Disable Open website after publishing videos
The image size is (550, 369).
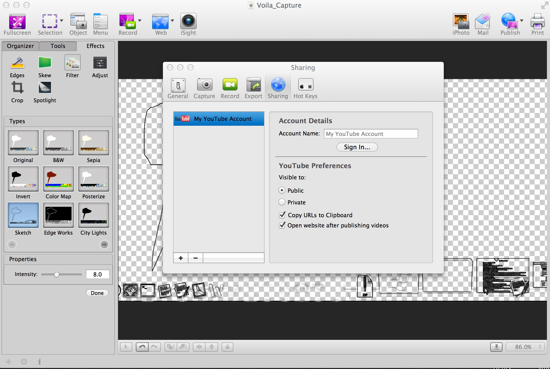282,225
